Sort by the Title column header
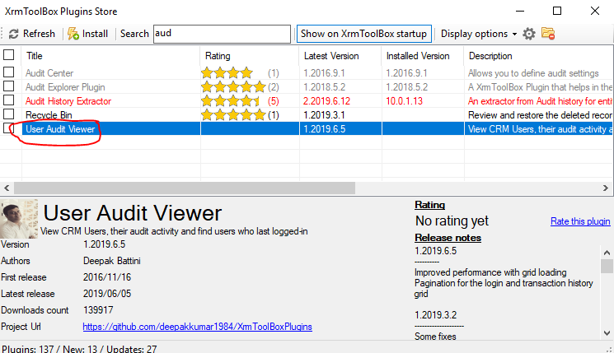614x353 pixels. tap(110, 56)
